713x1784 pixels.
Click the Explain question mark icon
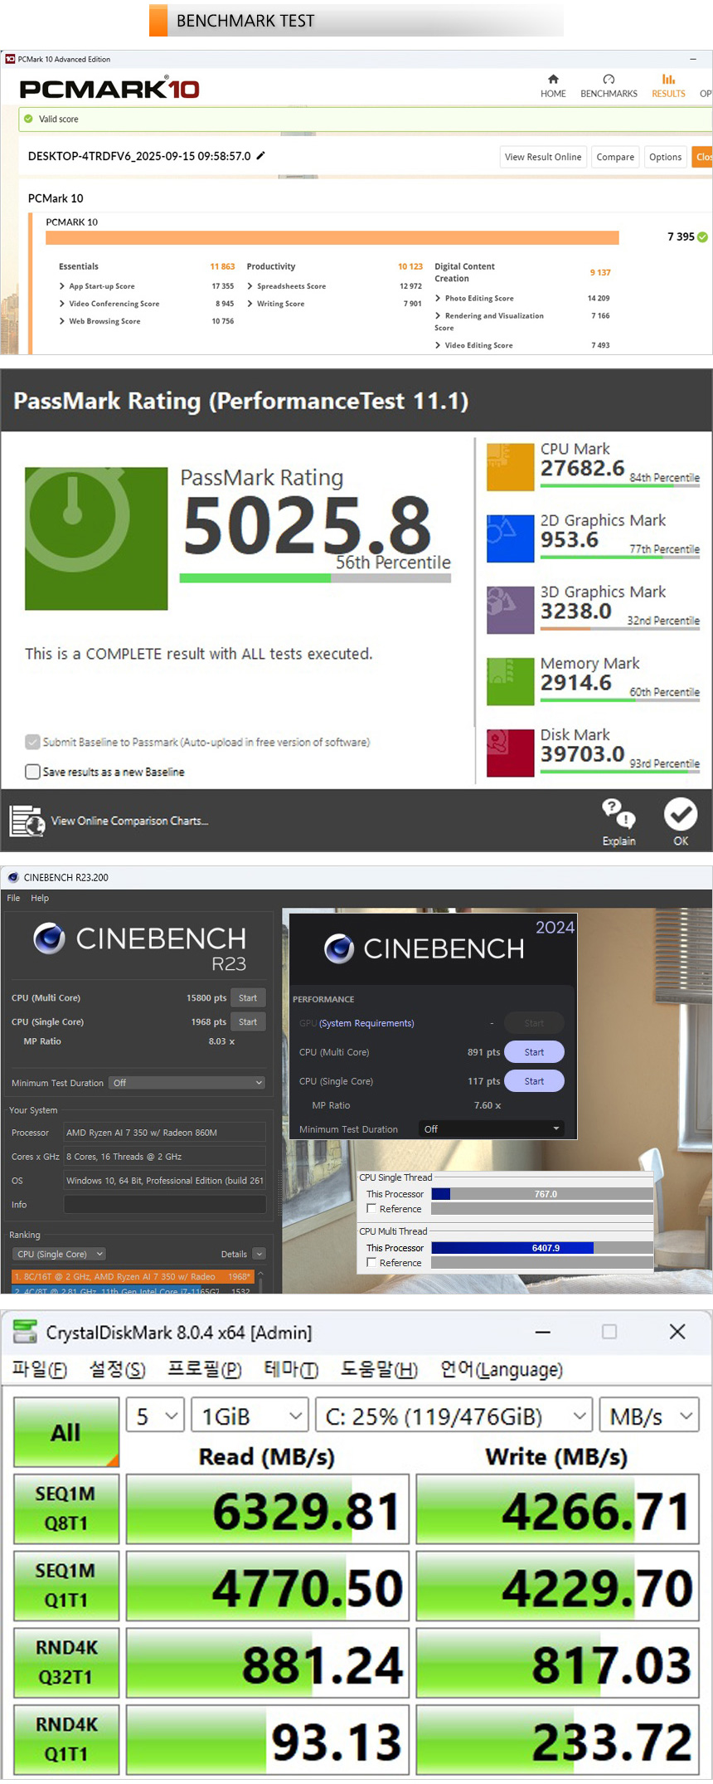point(618,814)
